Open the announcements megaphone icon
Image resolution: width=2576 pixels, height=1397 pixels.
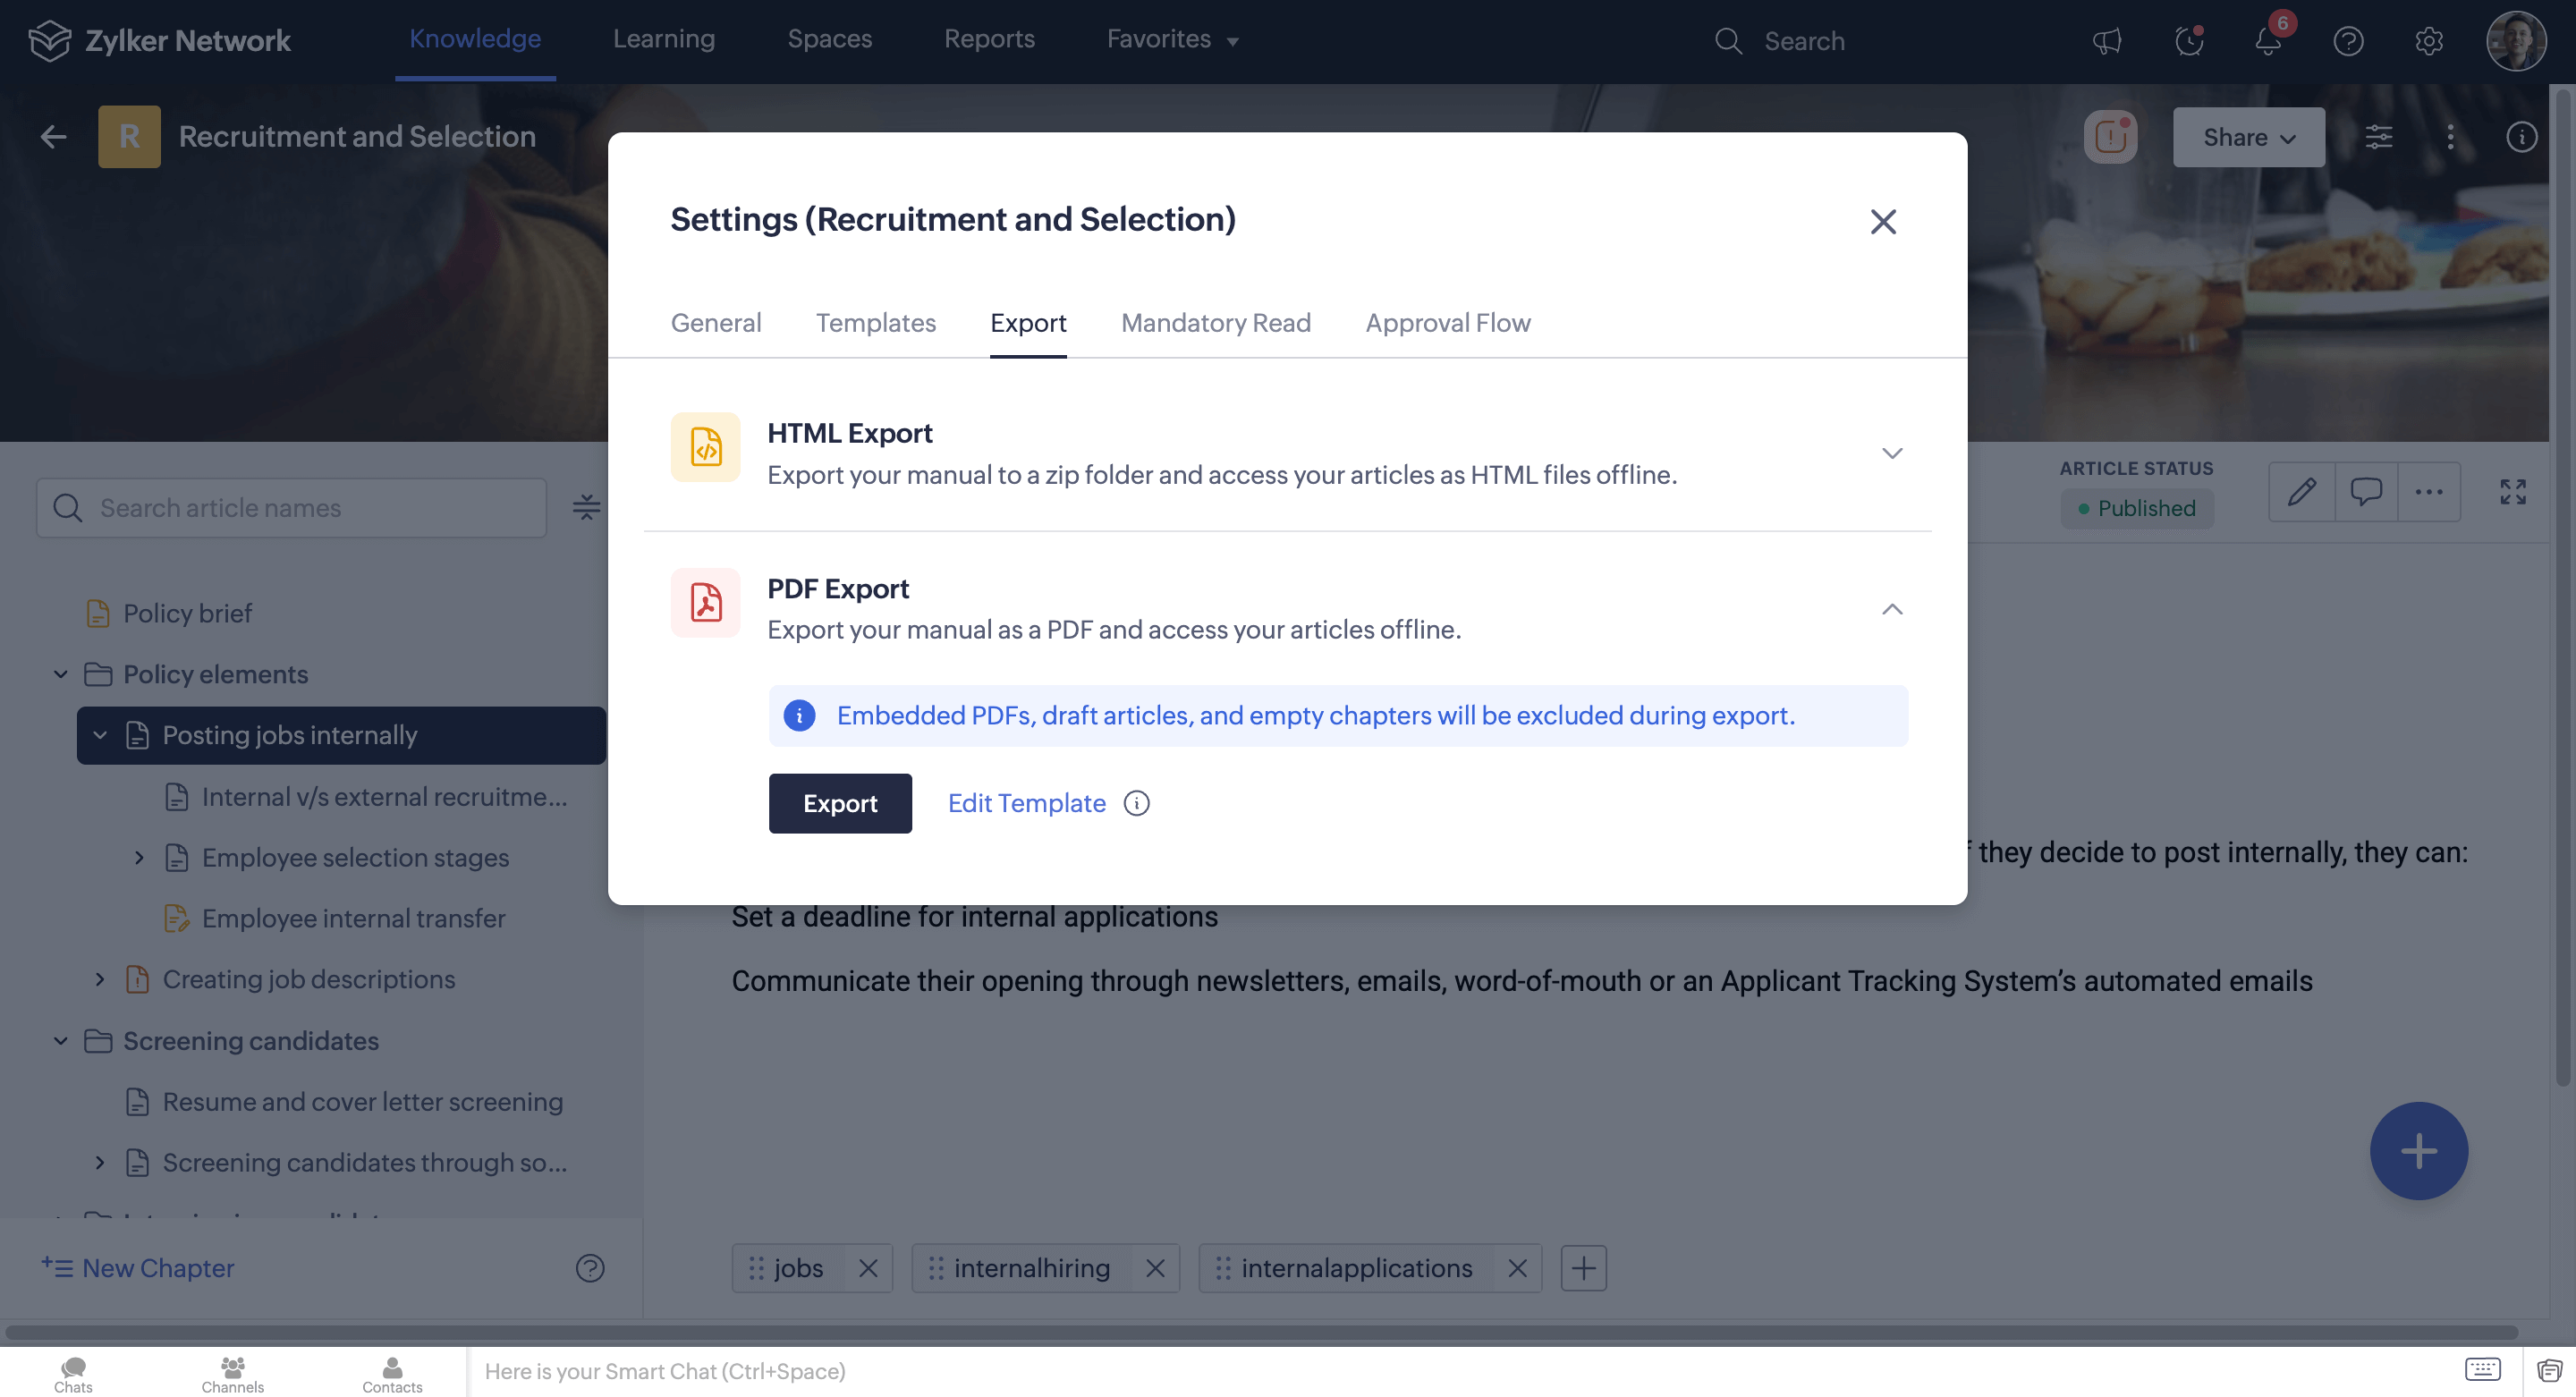2107,41
